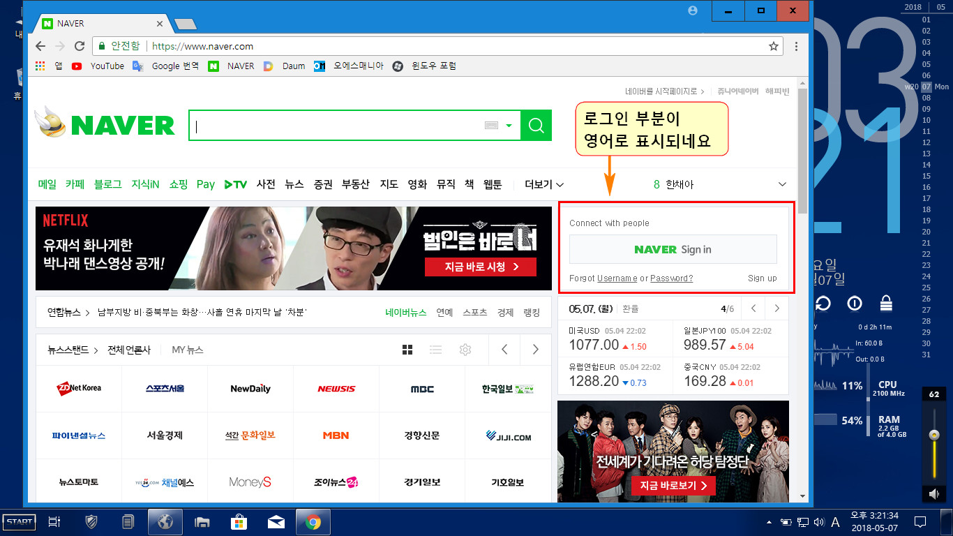The height and width of the screenshot is (536, 953).
Task: Open the Mail taskbar icon
Action: click(x=276, y=521)
